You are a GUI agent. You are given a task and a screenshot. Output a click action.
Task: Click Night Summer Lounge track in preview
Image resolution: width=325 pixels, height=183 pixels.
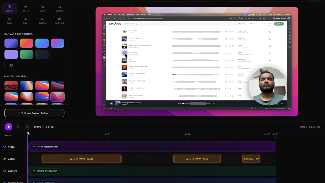point(136,95)
